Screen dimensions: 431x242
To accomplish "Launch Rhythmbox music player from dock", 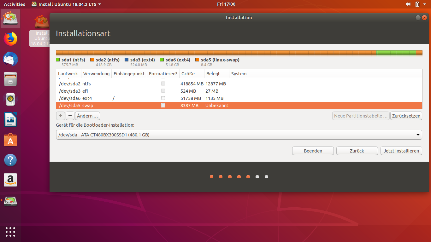I will (10, 100).
